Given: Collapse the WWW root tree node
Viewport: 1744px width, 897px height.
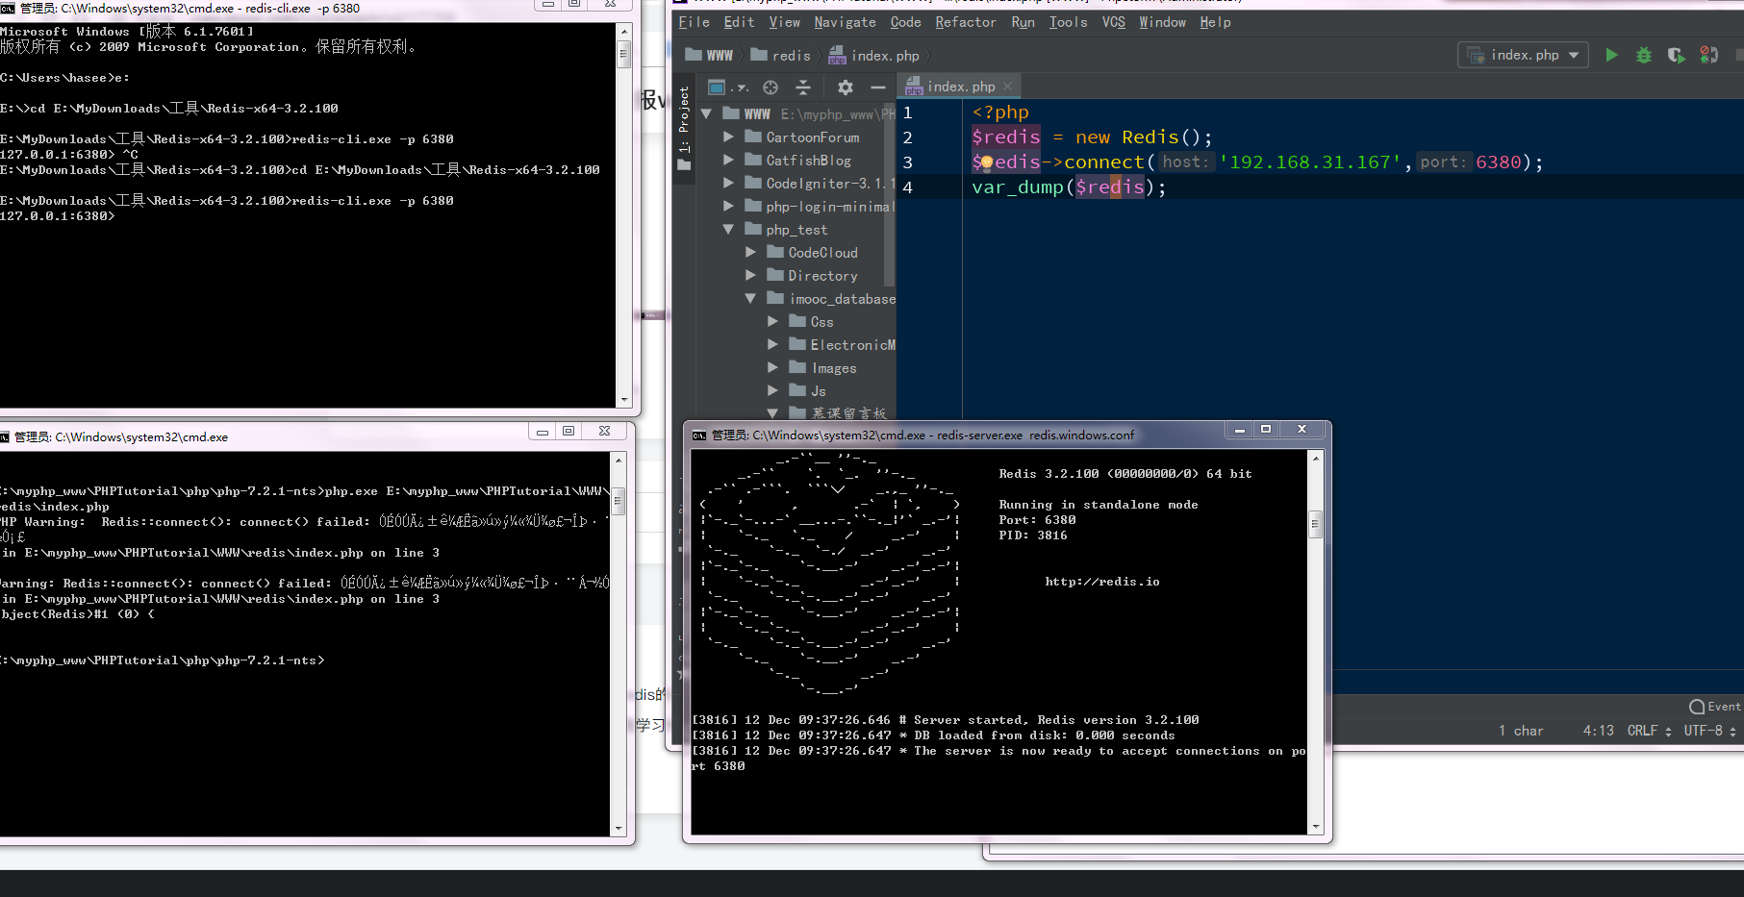Looking at the screenshot, I should click(x=707, y=113).
